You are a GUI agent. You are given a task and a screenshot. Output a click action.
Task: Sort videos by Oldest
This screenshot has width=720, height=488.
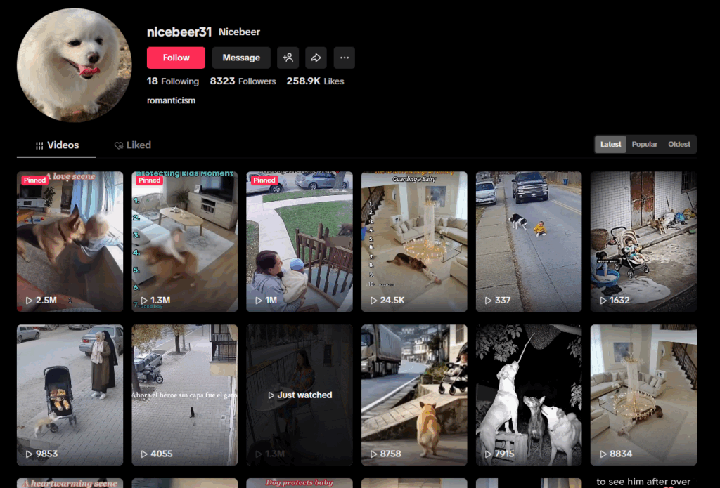(679, 145)
